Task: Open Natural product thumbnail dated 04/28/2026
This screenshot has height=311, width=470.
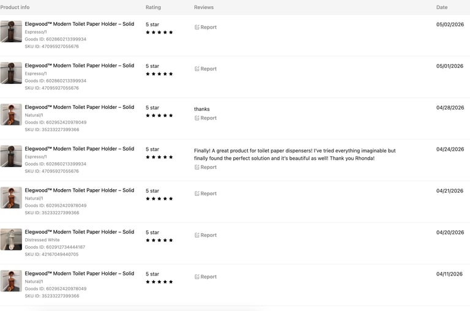Action: 11,114
